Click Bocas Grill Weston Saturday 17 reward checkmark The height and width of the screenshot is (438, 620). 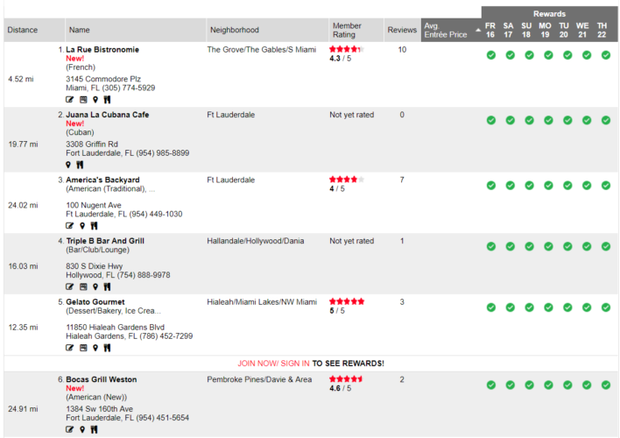510,385
